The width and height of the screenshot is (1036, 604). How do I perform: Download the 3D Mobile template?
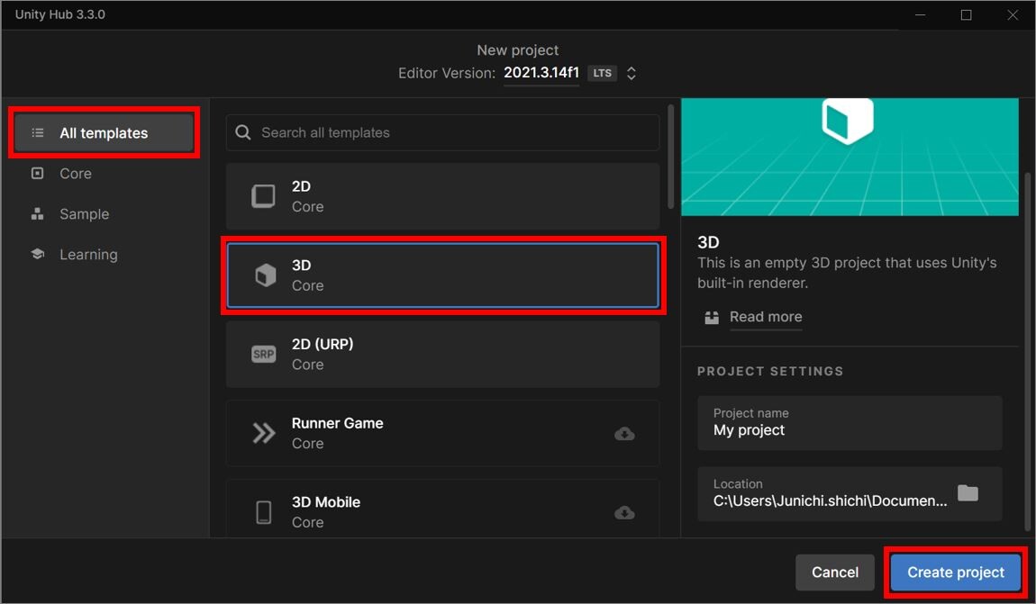[x=624, y=513]
